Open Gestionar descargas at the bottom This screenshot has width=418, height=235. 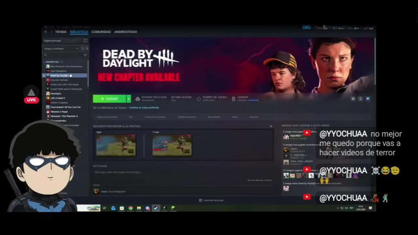211,200
